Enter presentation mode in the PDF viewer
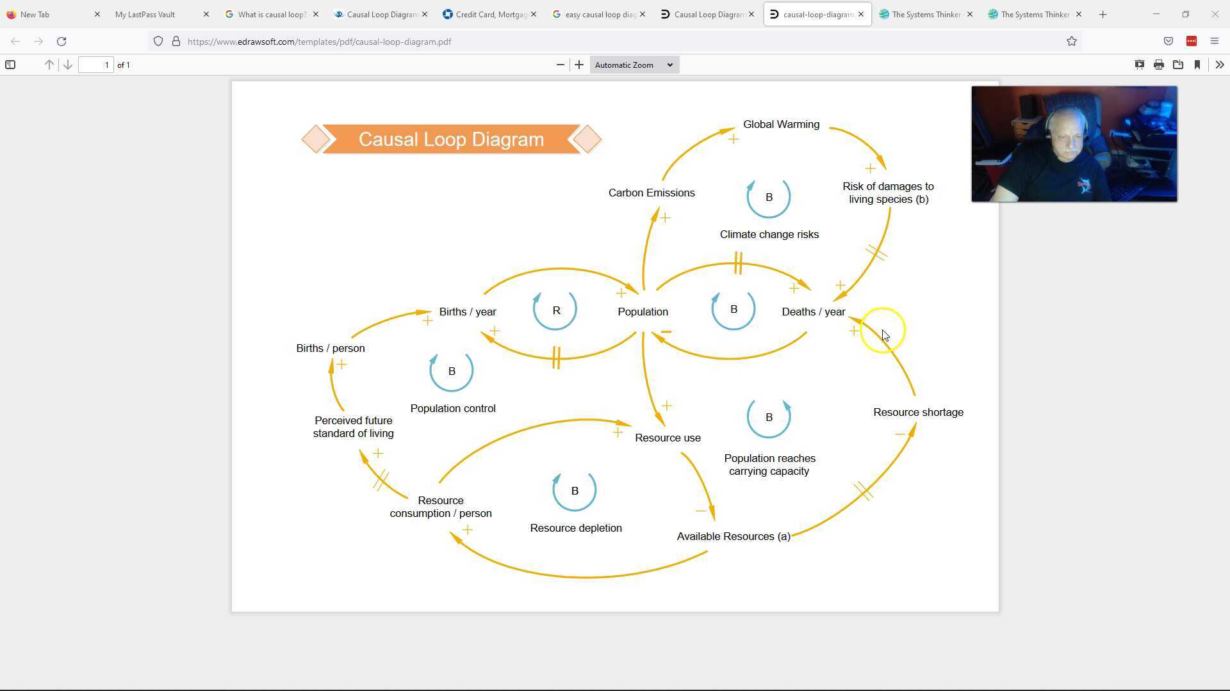Viewport: 1230px width, 691px height. [1140, 65]
